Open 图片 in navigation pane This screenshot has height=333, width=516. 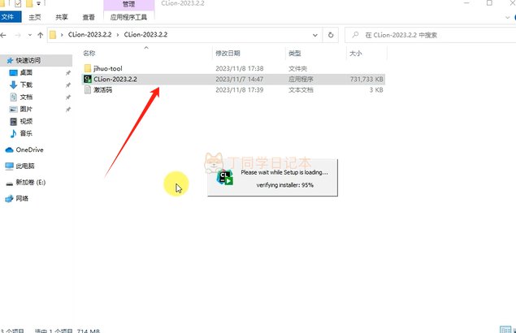pyautogui.click(x=26, y=109)
